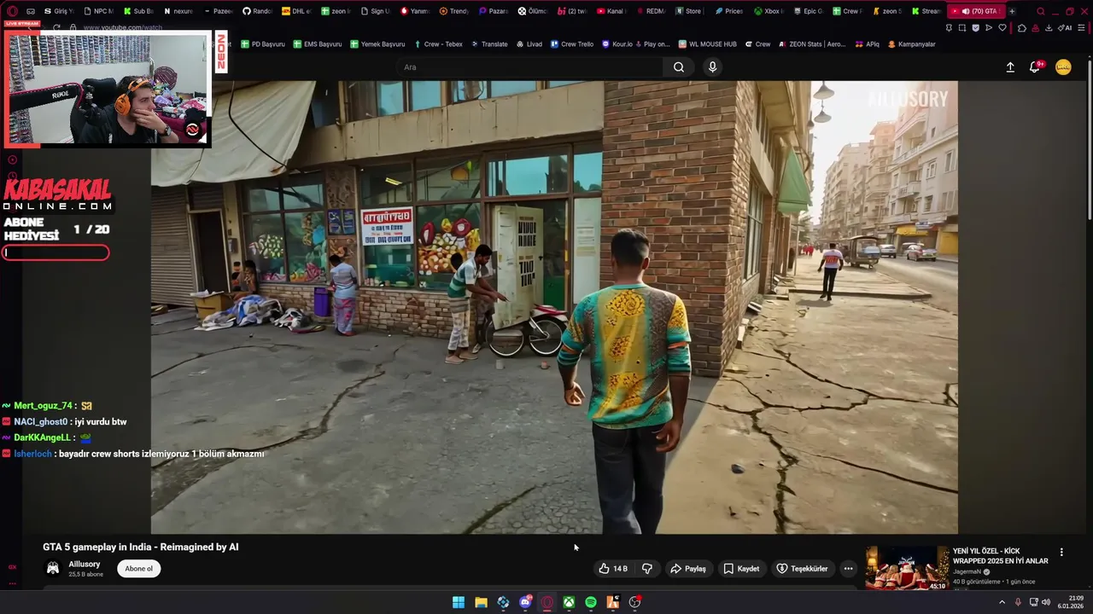Image resolution: width=1093 pixels, height=614 pixels.
Task: Switch to the Trendy browser tab
Action: tap(453, 11)
